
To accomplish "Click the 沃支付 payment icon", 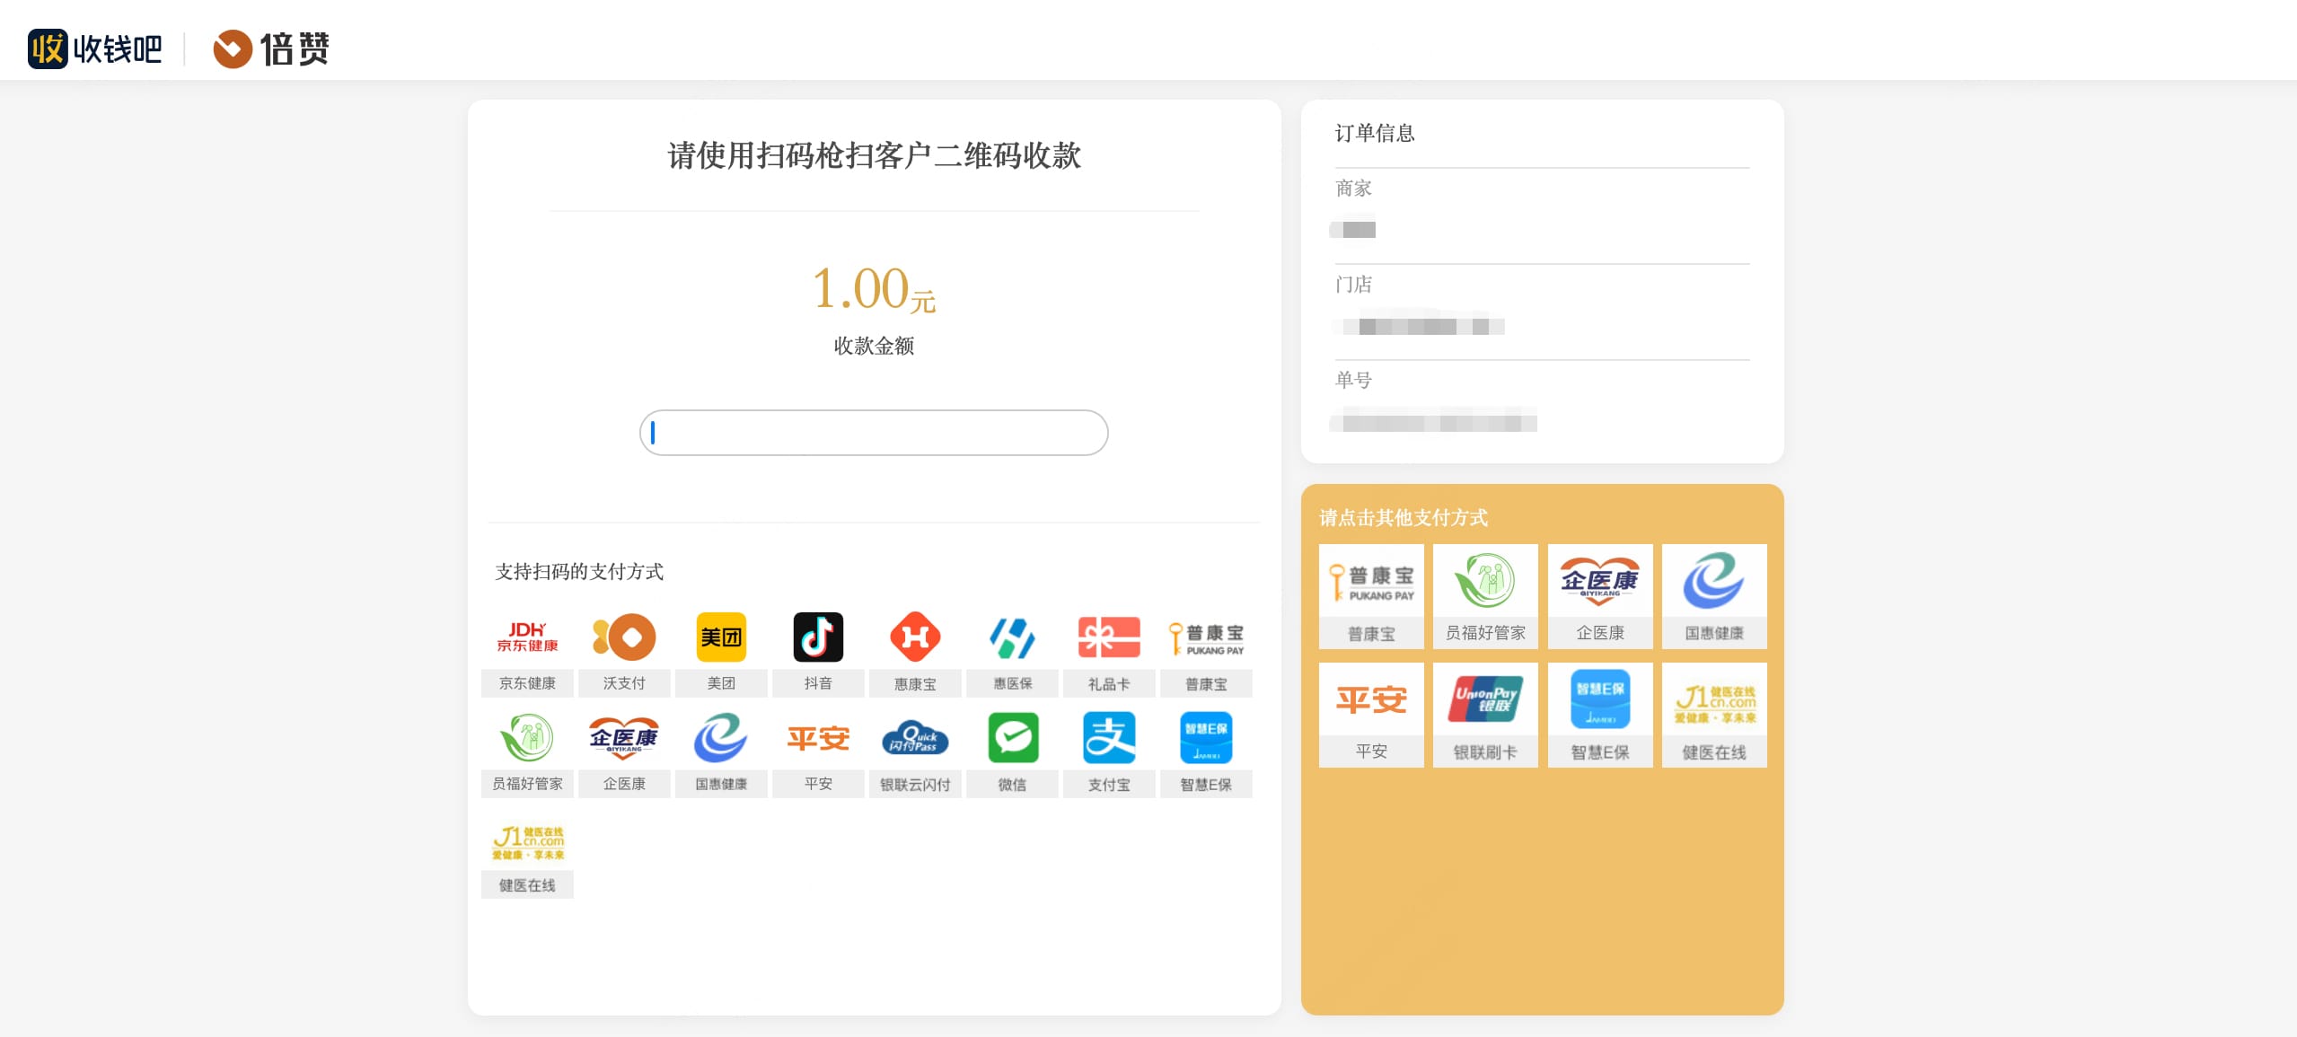I will (x=624, y=637).
